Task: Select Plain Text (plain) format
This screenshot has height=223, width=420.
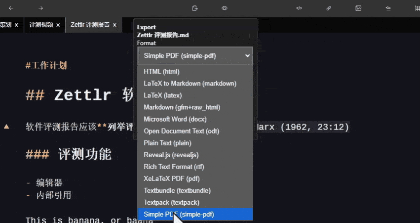Action: pos(195,143)
